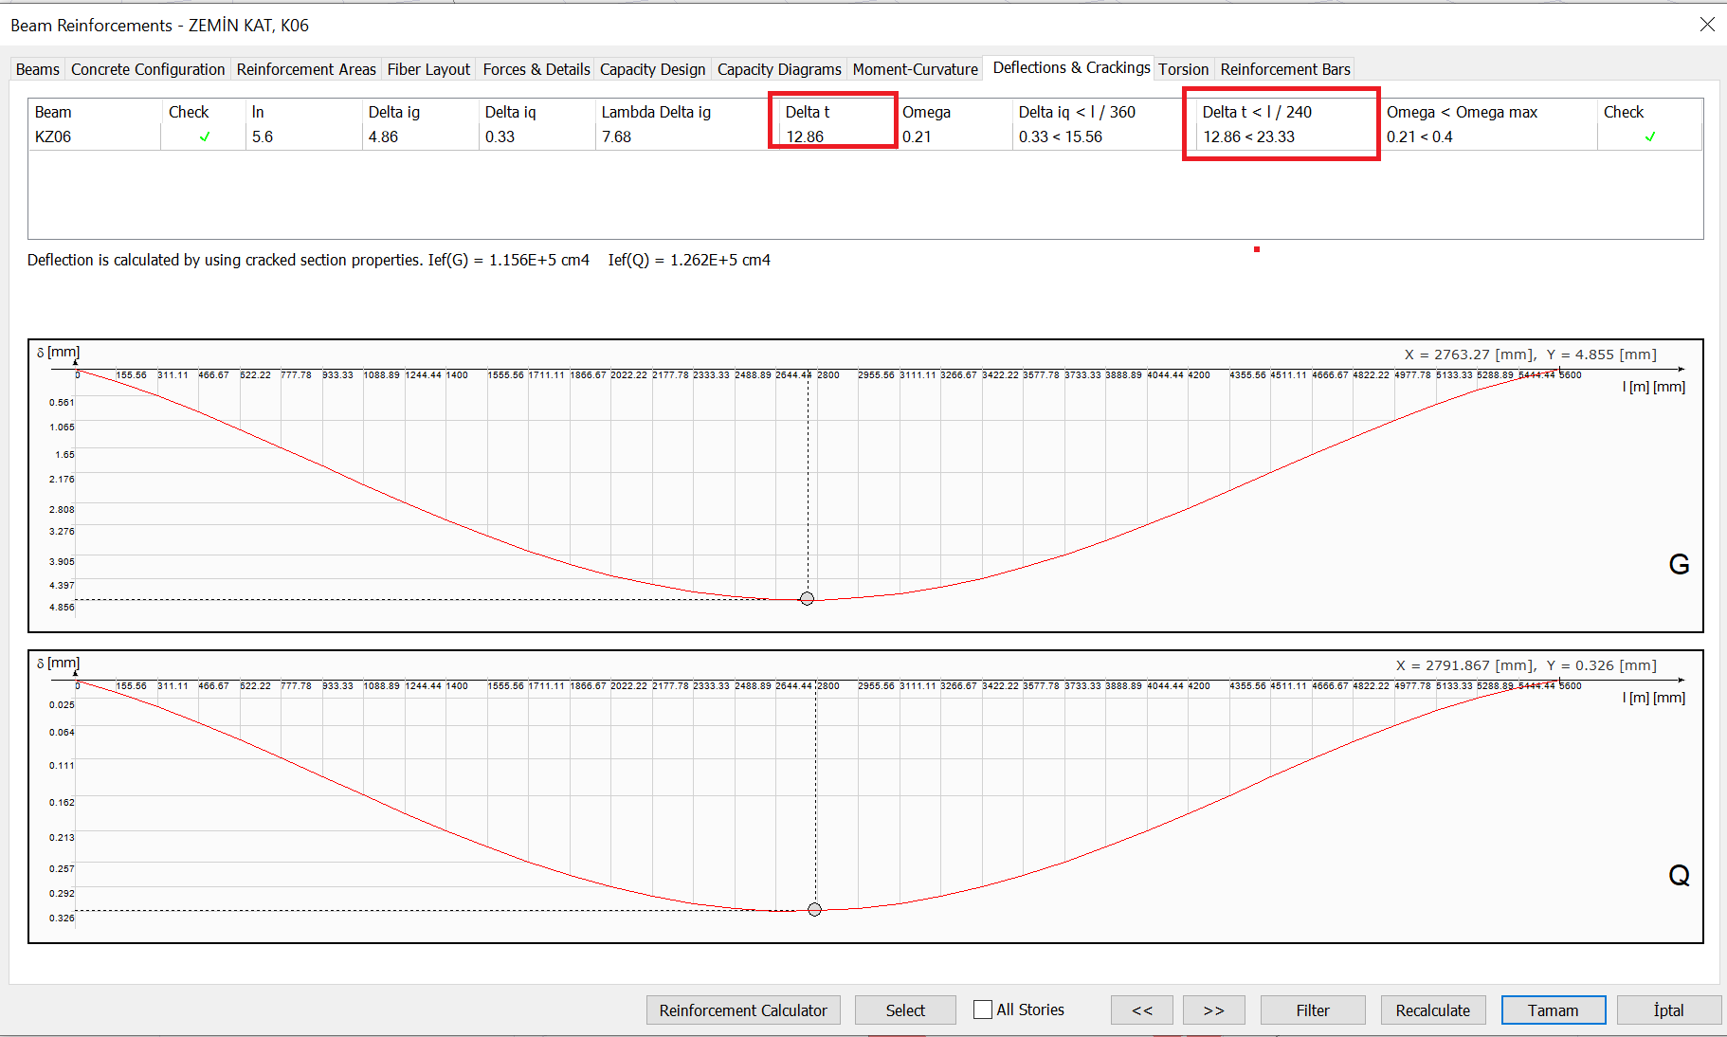This screenshot has height=1037, width=1727.
Task: Select the KZ06 beam row
Action: pos(53,136)
